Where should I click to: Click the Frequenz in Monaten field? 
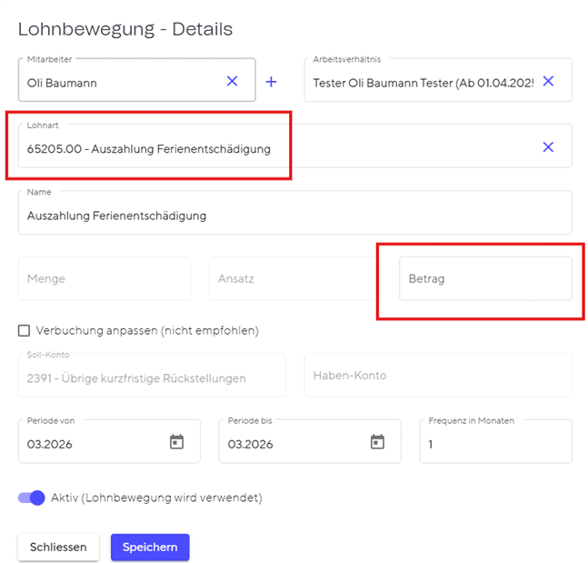(x=495, y=444)
